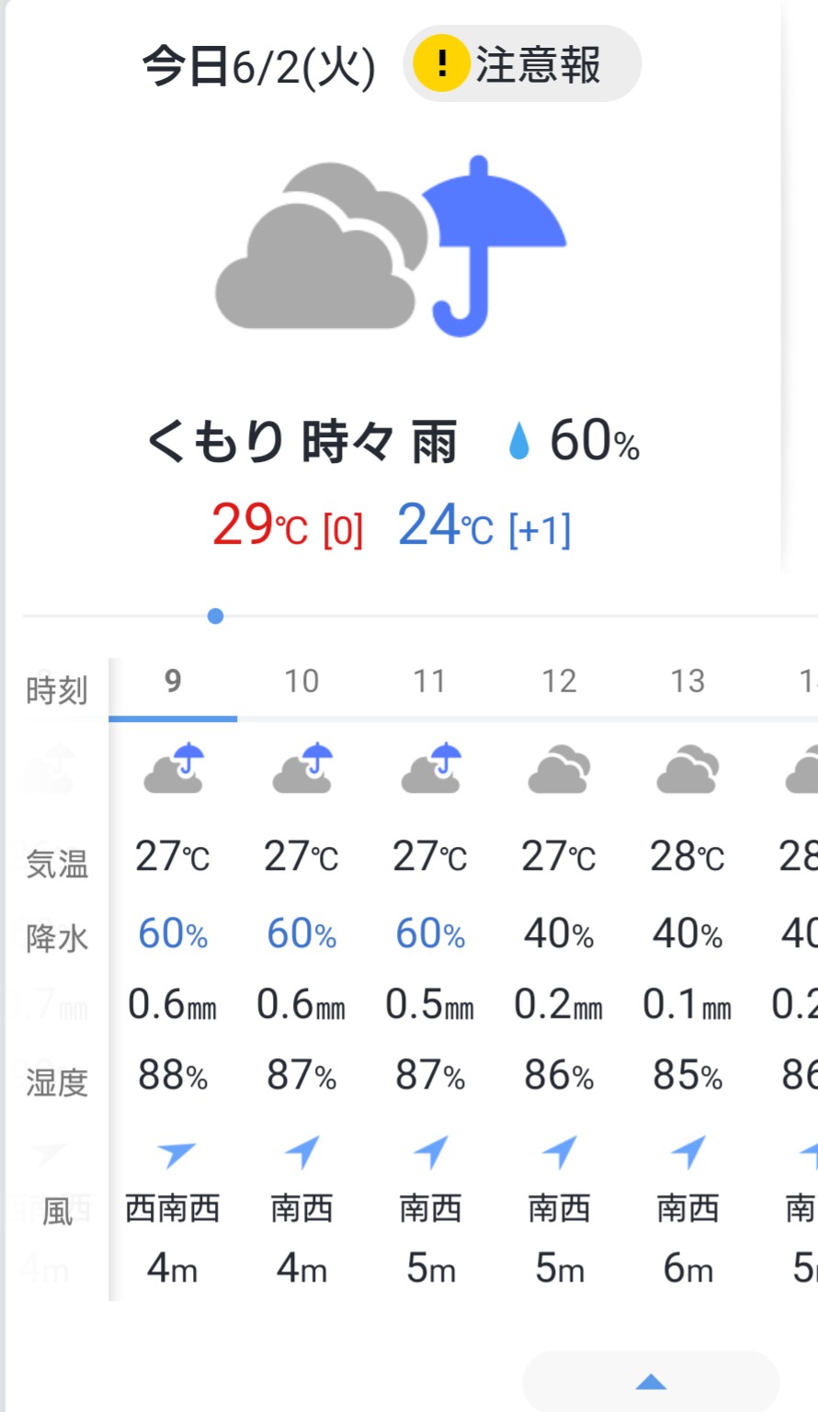
Task: Tap the blue timeline position dot
Action: [215, 616]
